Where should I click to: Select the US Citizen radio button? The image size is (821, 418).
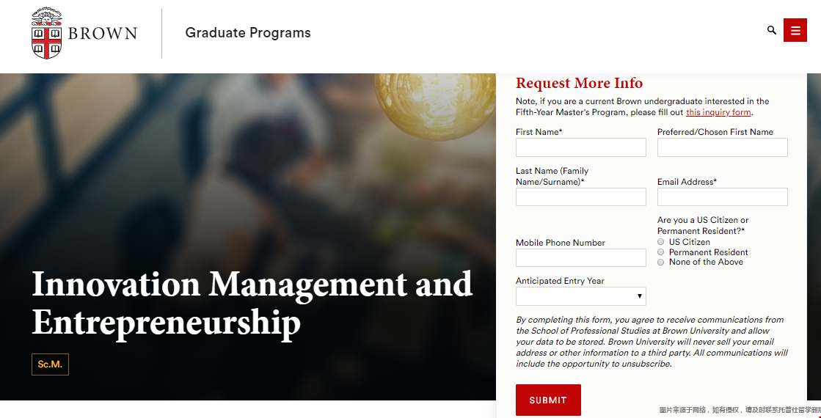pyautogui.click(x=661, y=242)
